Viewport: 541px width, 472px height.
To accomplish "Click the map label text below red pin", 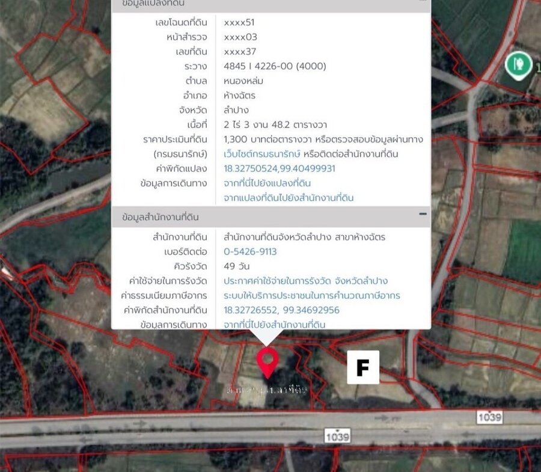I will [x=266, y=390].
